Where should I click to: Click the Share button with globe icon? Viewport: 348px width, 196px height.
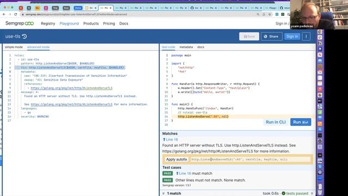[271, 36]
